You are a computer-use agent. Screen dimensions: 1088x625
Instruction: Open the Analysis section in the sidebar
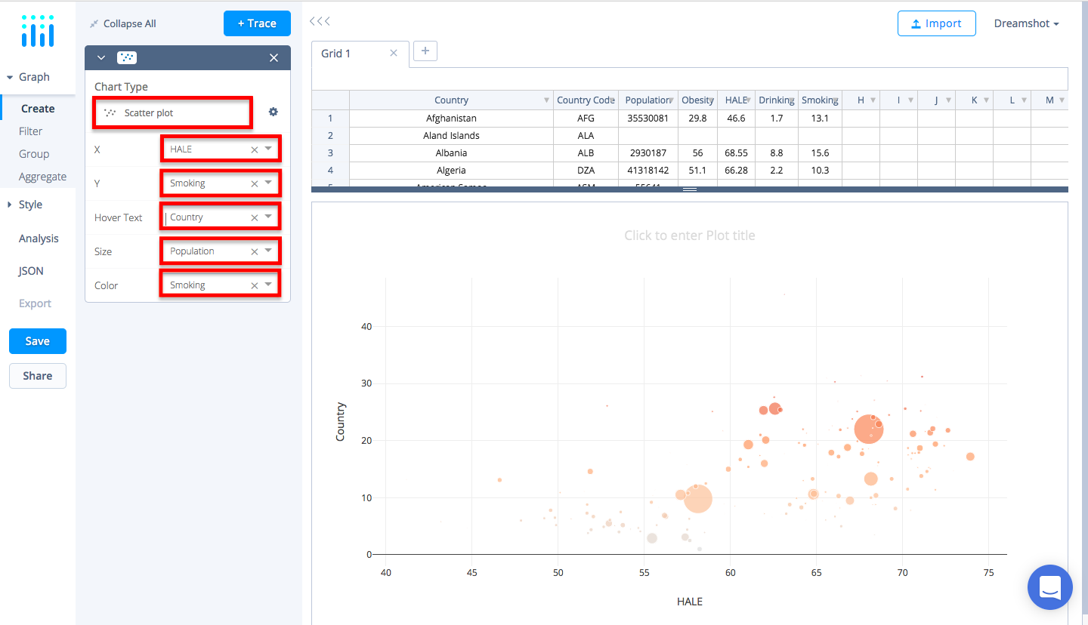pos(38,238)
